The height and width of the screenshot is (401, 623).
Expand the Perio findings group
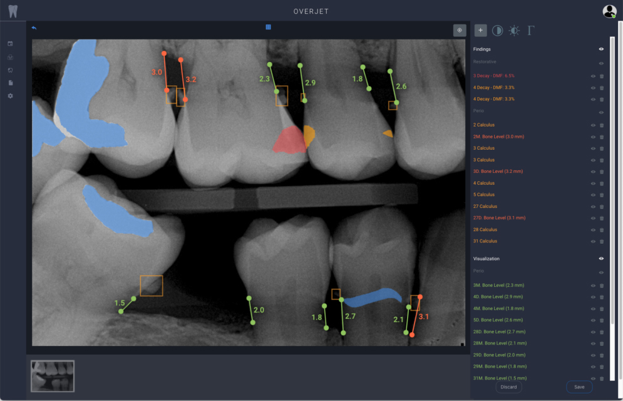[x=479, y=110]
